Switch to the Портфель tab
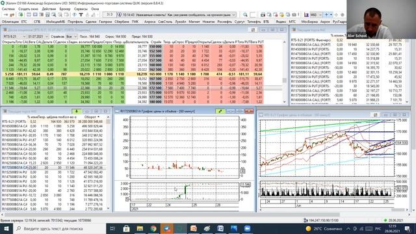The width and height of the screenshot is (416, 234). 75,21
